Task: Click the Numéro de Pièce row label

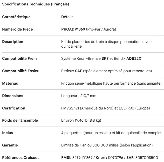Action: (17, 30)
